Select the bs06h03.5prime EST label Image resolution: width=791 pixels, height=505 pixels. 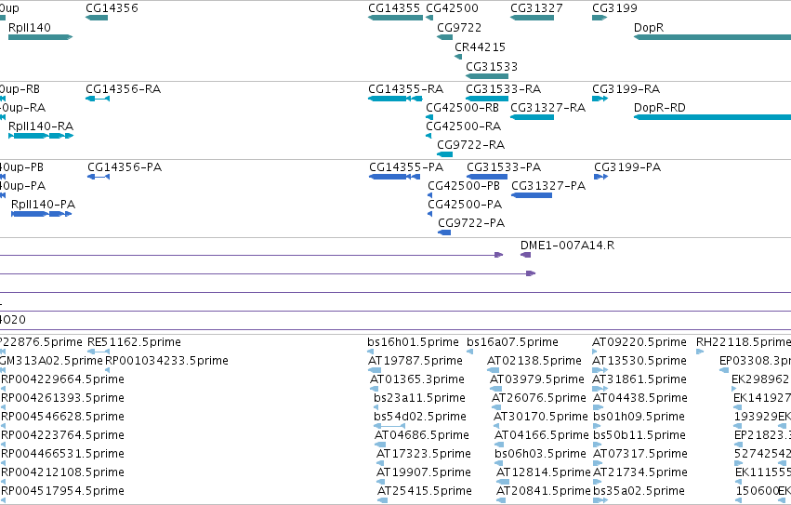pyautogui.click(x=541, y=454)
